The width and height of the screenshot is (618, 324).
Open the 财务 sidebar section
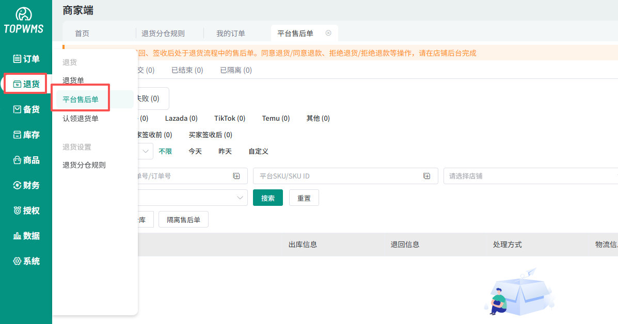[x=26, y=185]
